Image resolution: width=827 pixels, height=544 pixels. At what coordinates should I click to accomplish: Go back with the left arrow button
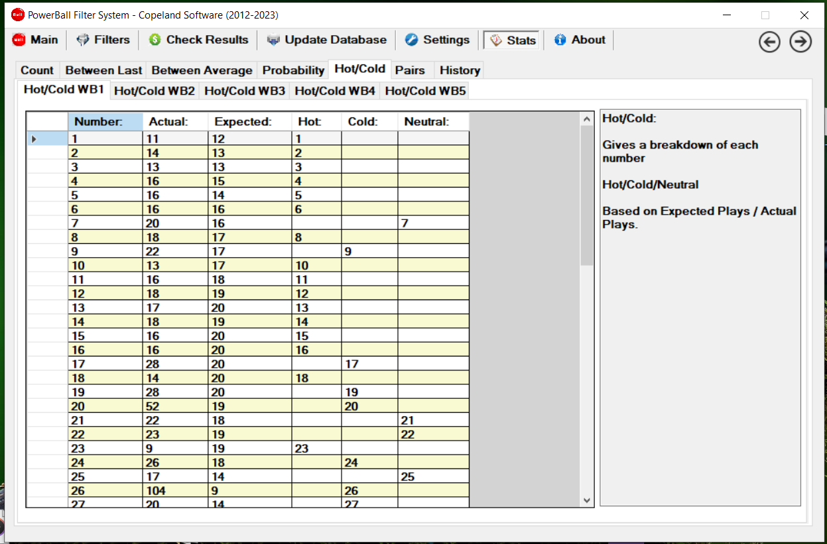point(769,42)
